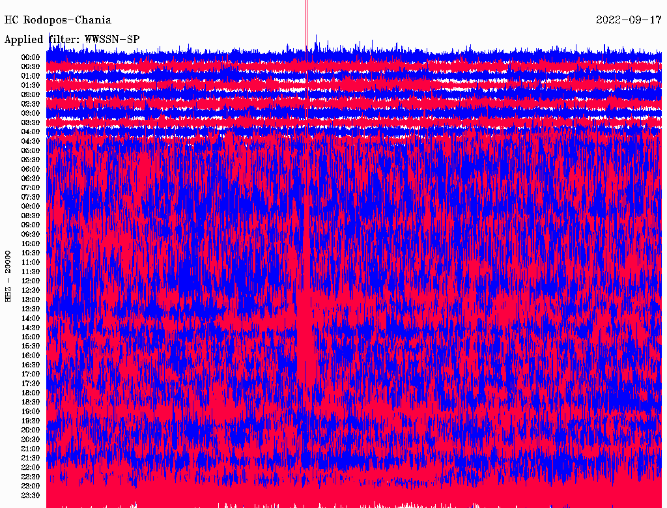Select the 23:30 time row label
Viewport: 667px width, 508px height.
tap(31, 495)
